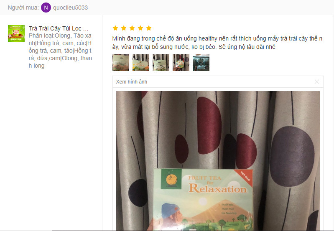Click the fifth rating star

pos(149,28)
